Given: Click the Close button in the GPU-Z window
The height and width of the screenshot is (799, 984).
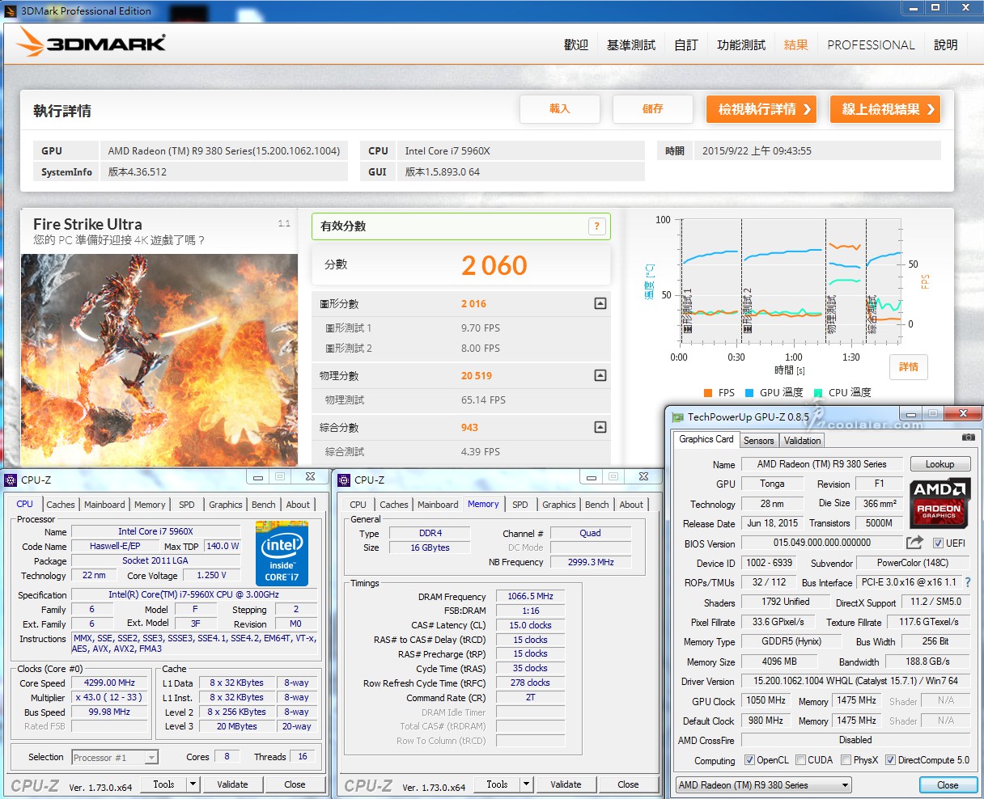Looking at the screenshot, I should 948,785.
